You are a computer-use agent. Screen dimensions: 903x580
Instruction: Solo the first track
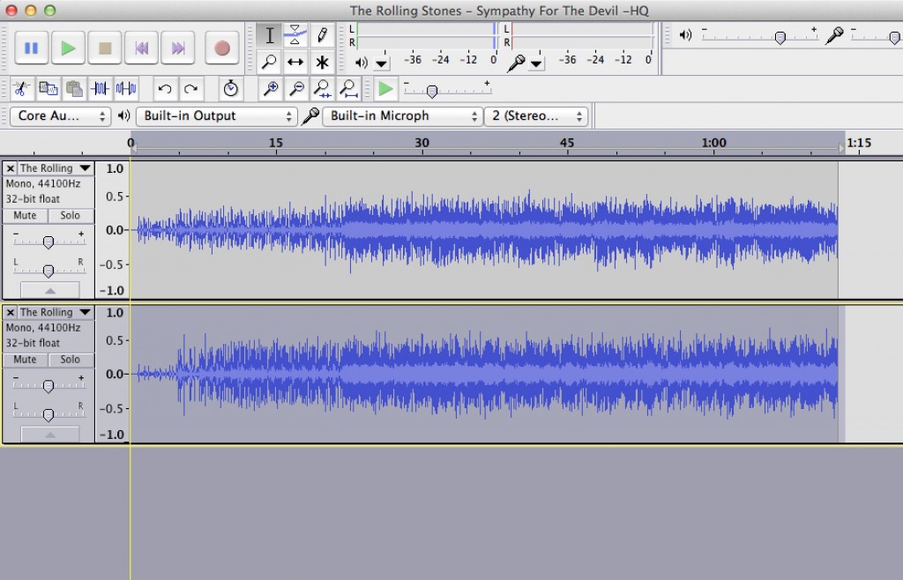tap(71, 216)
